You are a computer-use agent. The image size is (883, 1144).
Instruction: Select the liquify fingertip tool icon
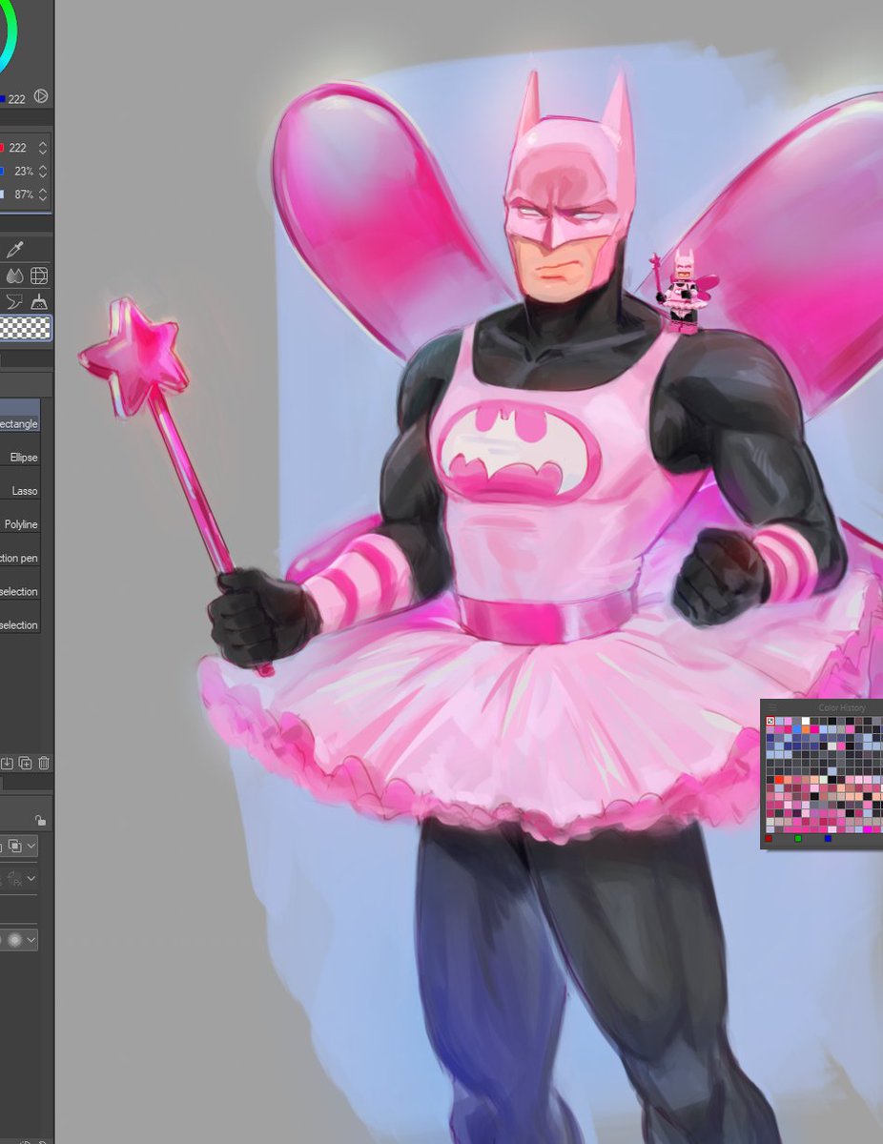pos(14,302)
